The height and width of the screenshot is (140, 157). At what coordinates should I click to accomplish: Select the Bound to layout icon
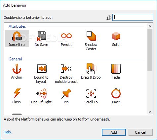42,69
